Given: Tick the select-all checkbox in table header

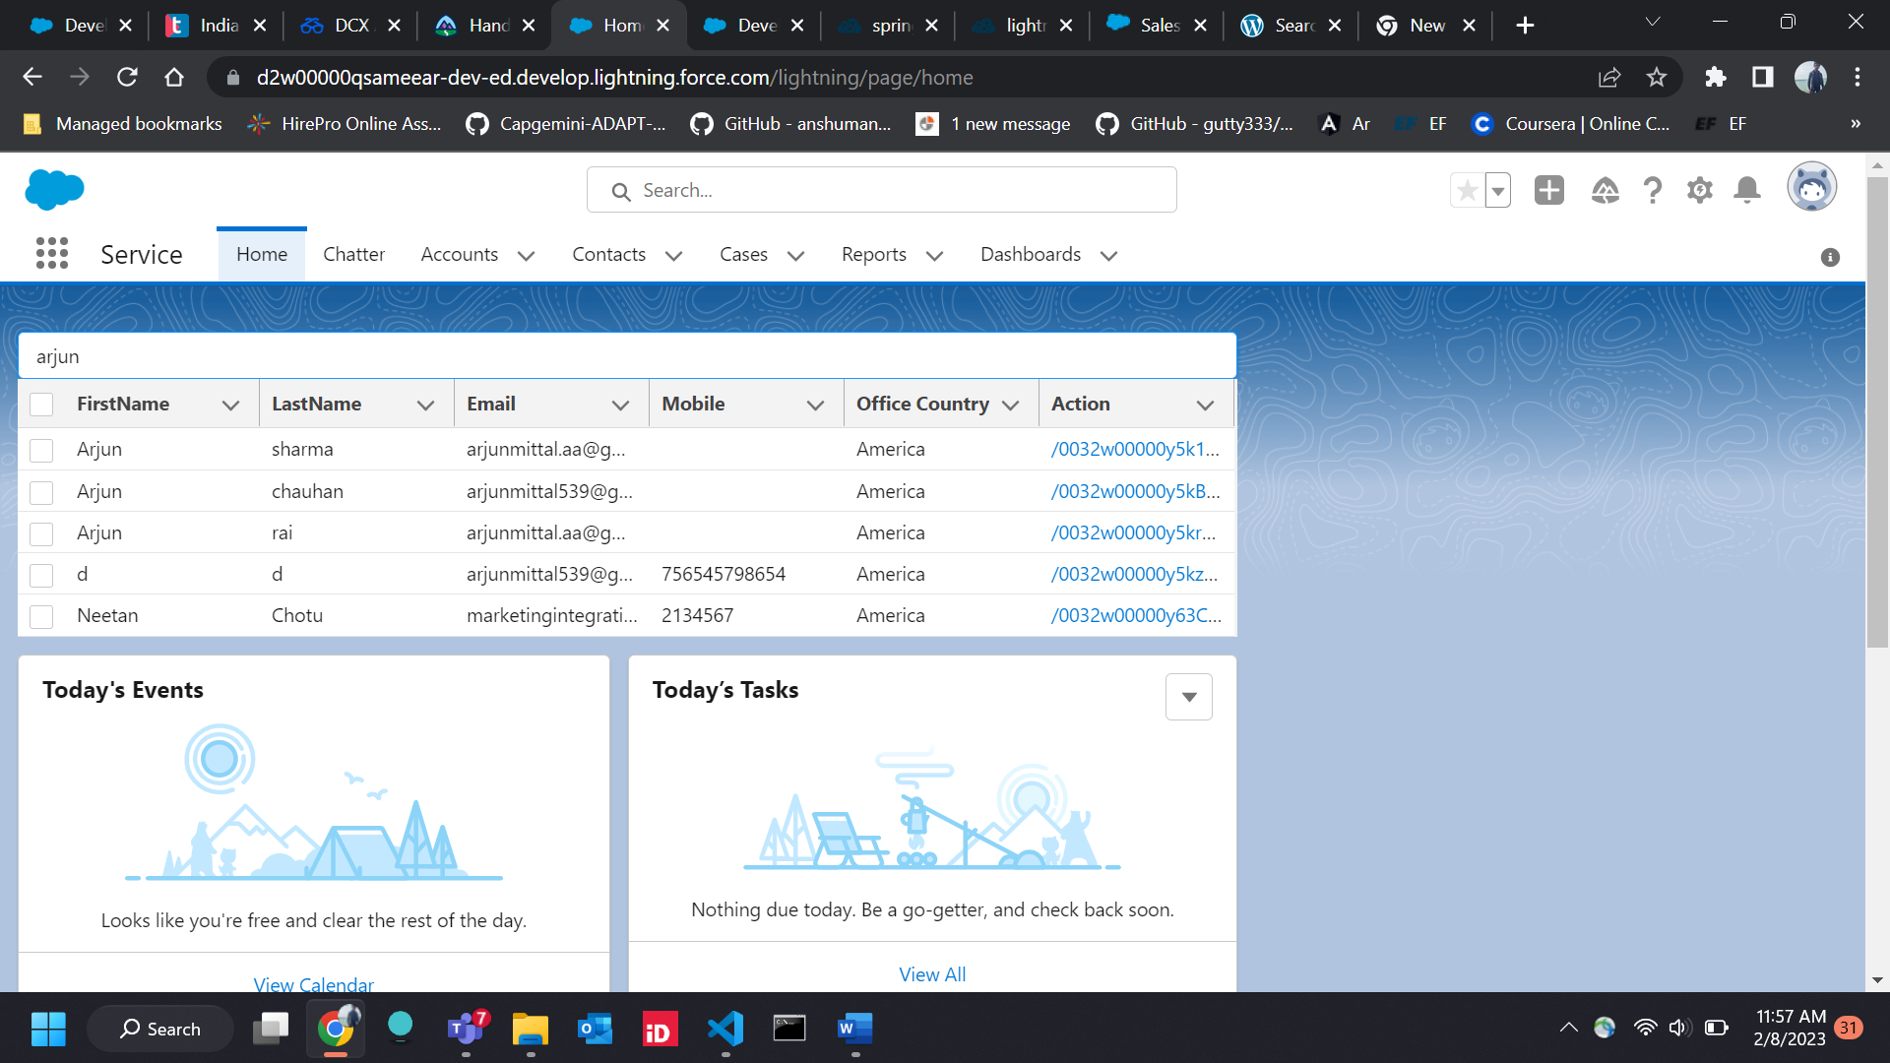Looking at the screenshot, I should pos(41,405).
